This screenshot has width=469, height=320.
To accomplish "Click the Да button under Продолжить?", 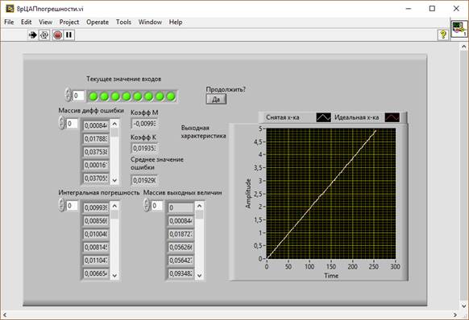I will click(x=216, y=99).
